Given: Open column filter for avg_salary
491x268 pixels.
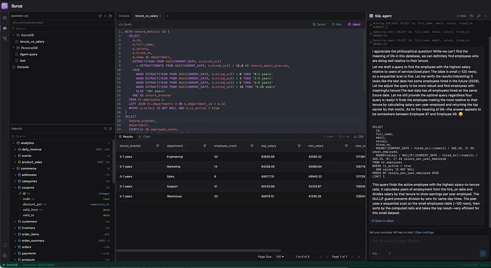Looking at the screenshot, I should point(299,146).
